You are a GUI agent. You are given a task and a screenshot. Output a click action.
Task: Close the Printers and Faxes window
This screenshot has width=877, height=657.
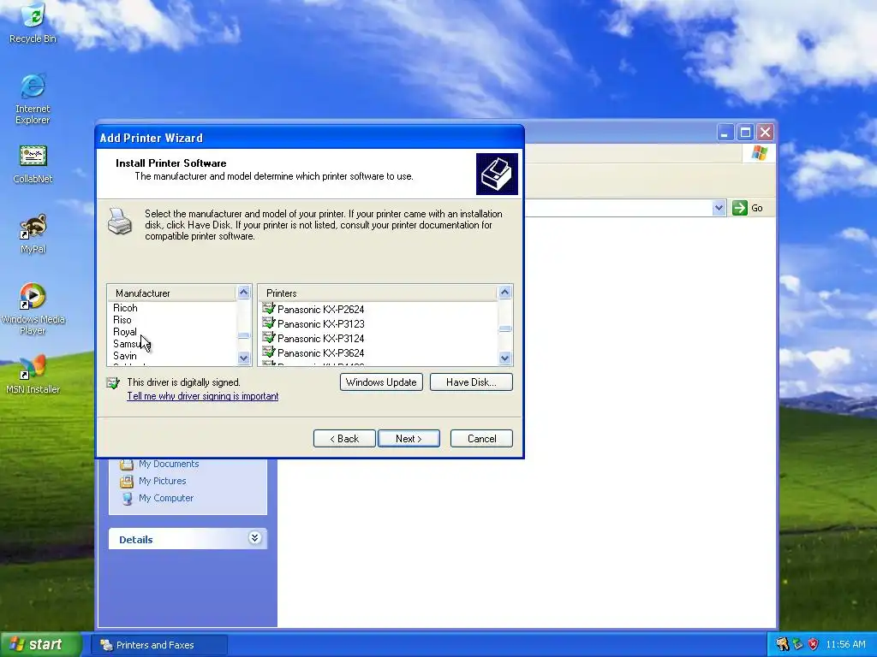[765, 133]
